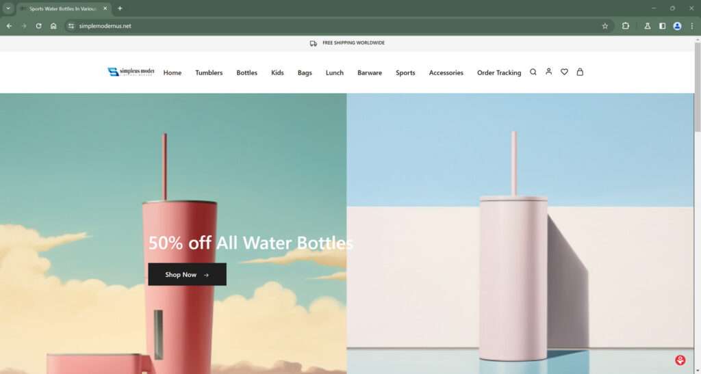
Task: Expand the tab search dropdown arrow
Action: tap(8, 8)
